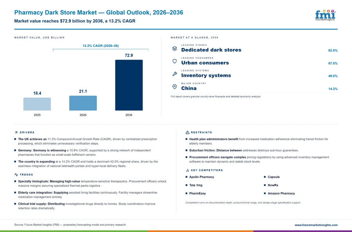Select the dark 2036 bar in the chart
Viewport: 352px width, 232px height.
(129, 85)
